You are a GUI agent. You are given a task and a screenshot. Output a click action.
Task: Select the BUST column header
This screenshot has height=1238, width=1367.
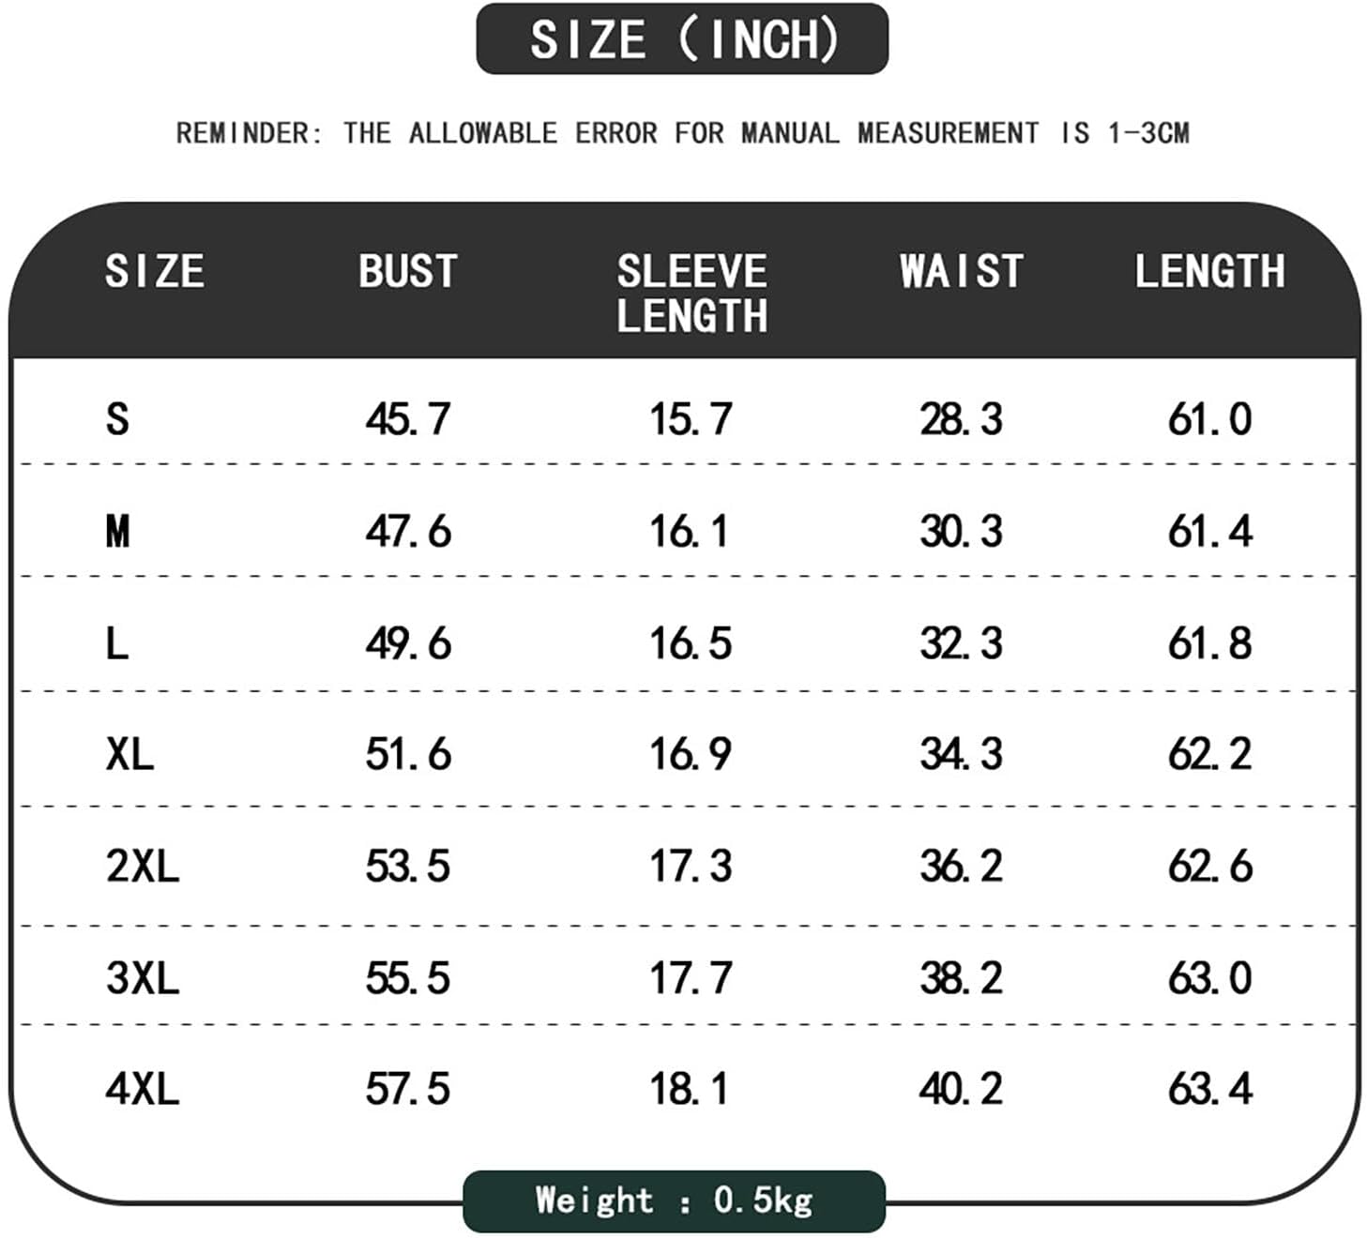coord(407,272)
